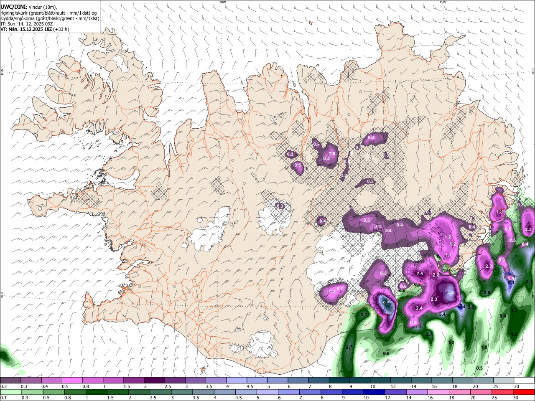535x401 pixels.
Task: Click the '9.5' value in the blue snow core
Action: [x=386, y=303]
